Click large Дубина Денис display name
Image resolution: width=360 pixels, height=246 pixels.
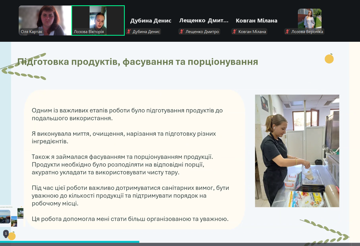click(x=151, y=21)
